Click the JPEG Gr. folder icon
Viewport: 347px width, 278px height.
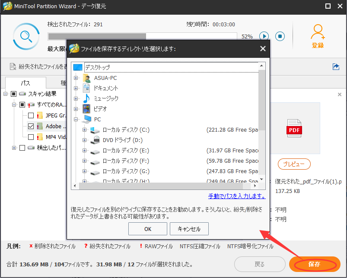coord(40,115)
